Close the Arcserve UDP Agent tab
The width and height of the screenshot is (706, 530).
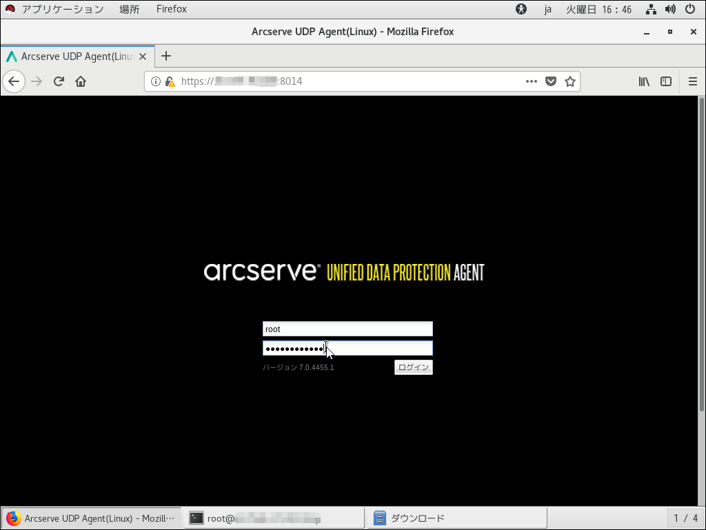[x=143, y=57]
